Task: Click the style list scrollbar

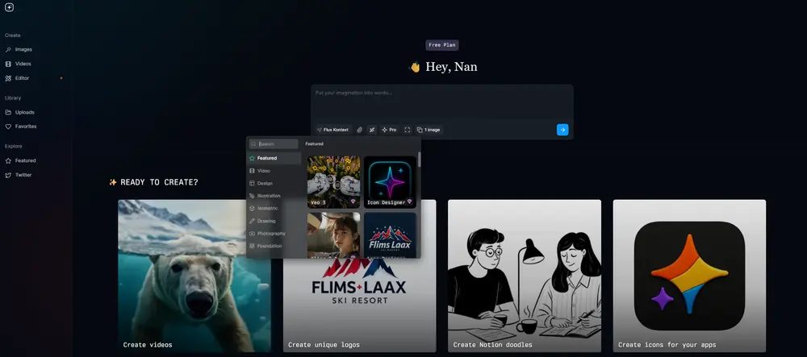Action: tap(419, 161)
